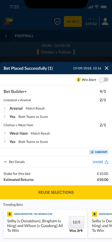Select the 12/5 boosted odds button

[76, 222]
